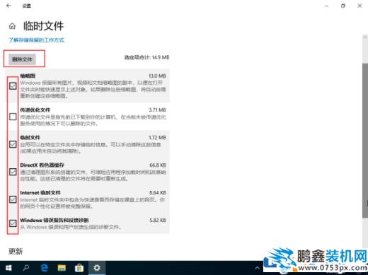Viewport: 368px width, 275px height.
Task: Uncheck the Internet 临时文件 checkbox
Action: [13, 199]
